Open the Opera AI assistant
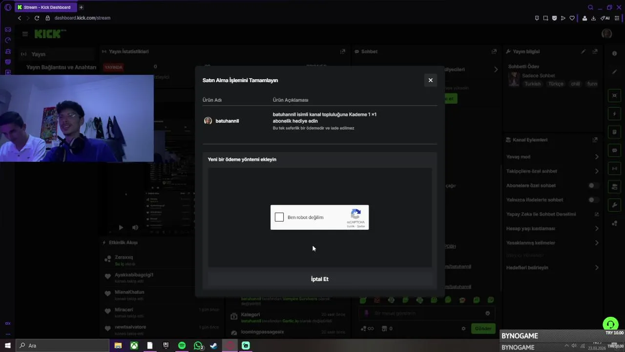Viewport: 625px width, 352px height. (x=605, y=18)
